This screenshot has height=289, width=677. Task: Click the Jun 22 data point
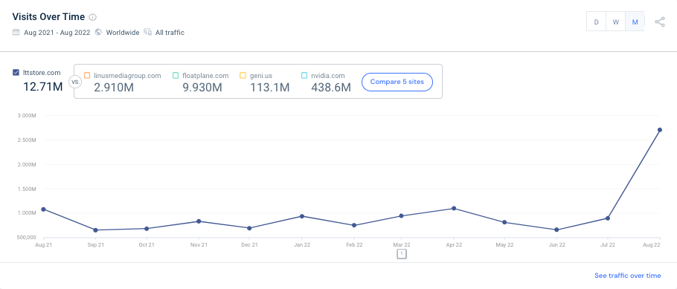coord(556,230)
